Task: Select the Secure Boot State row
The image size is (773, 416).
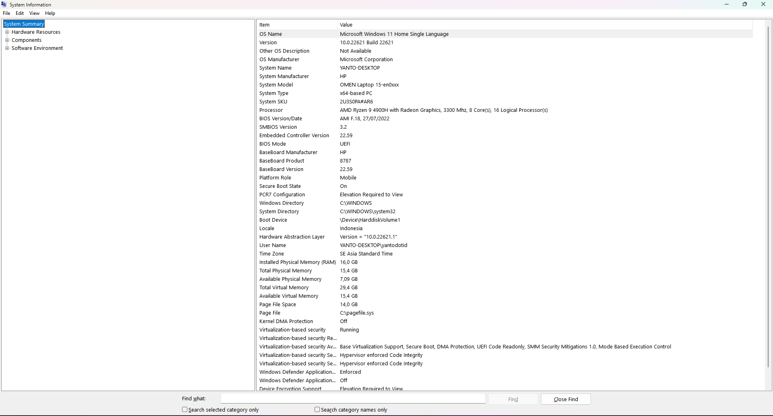Action: 505,186
